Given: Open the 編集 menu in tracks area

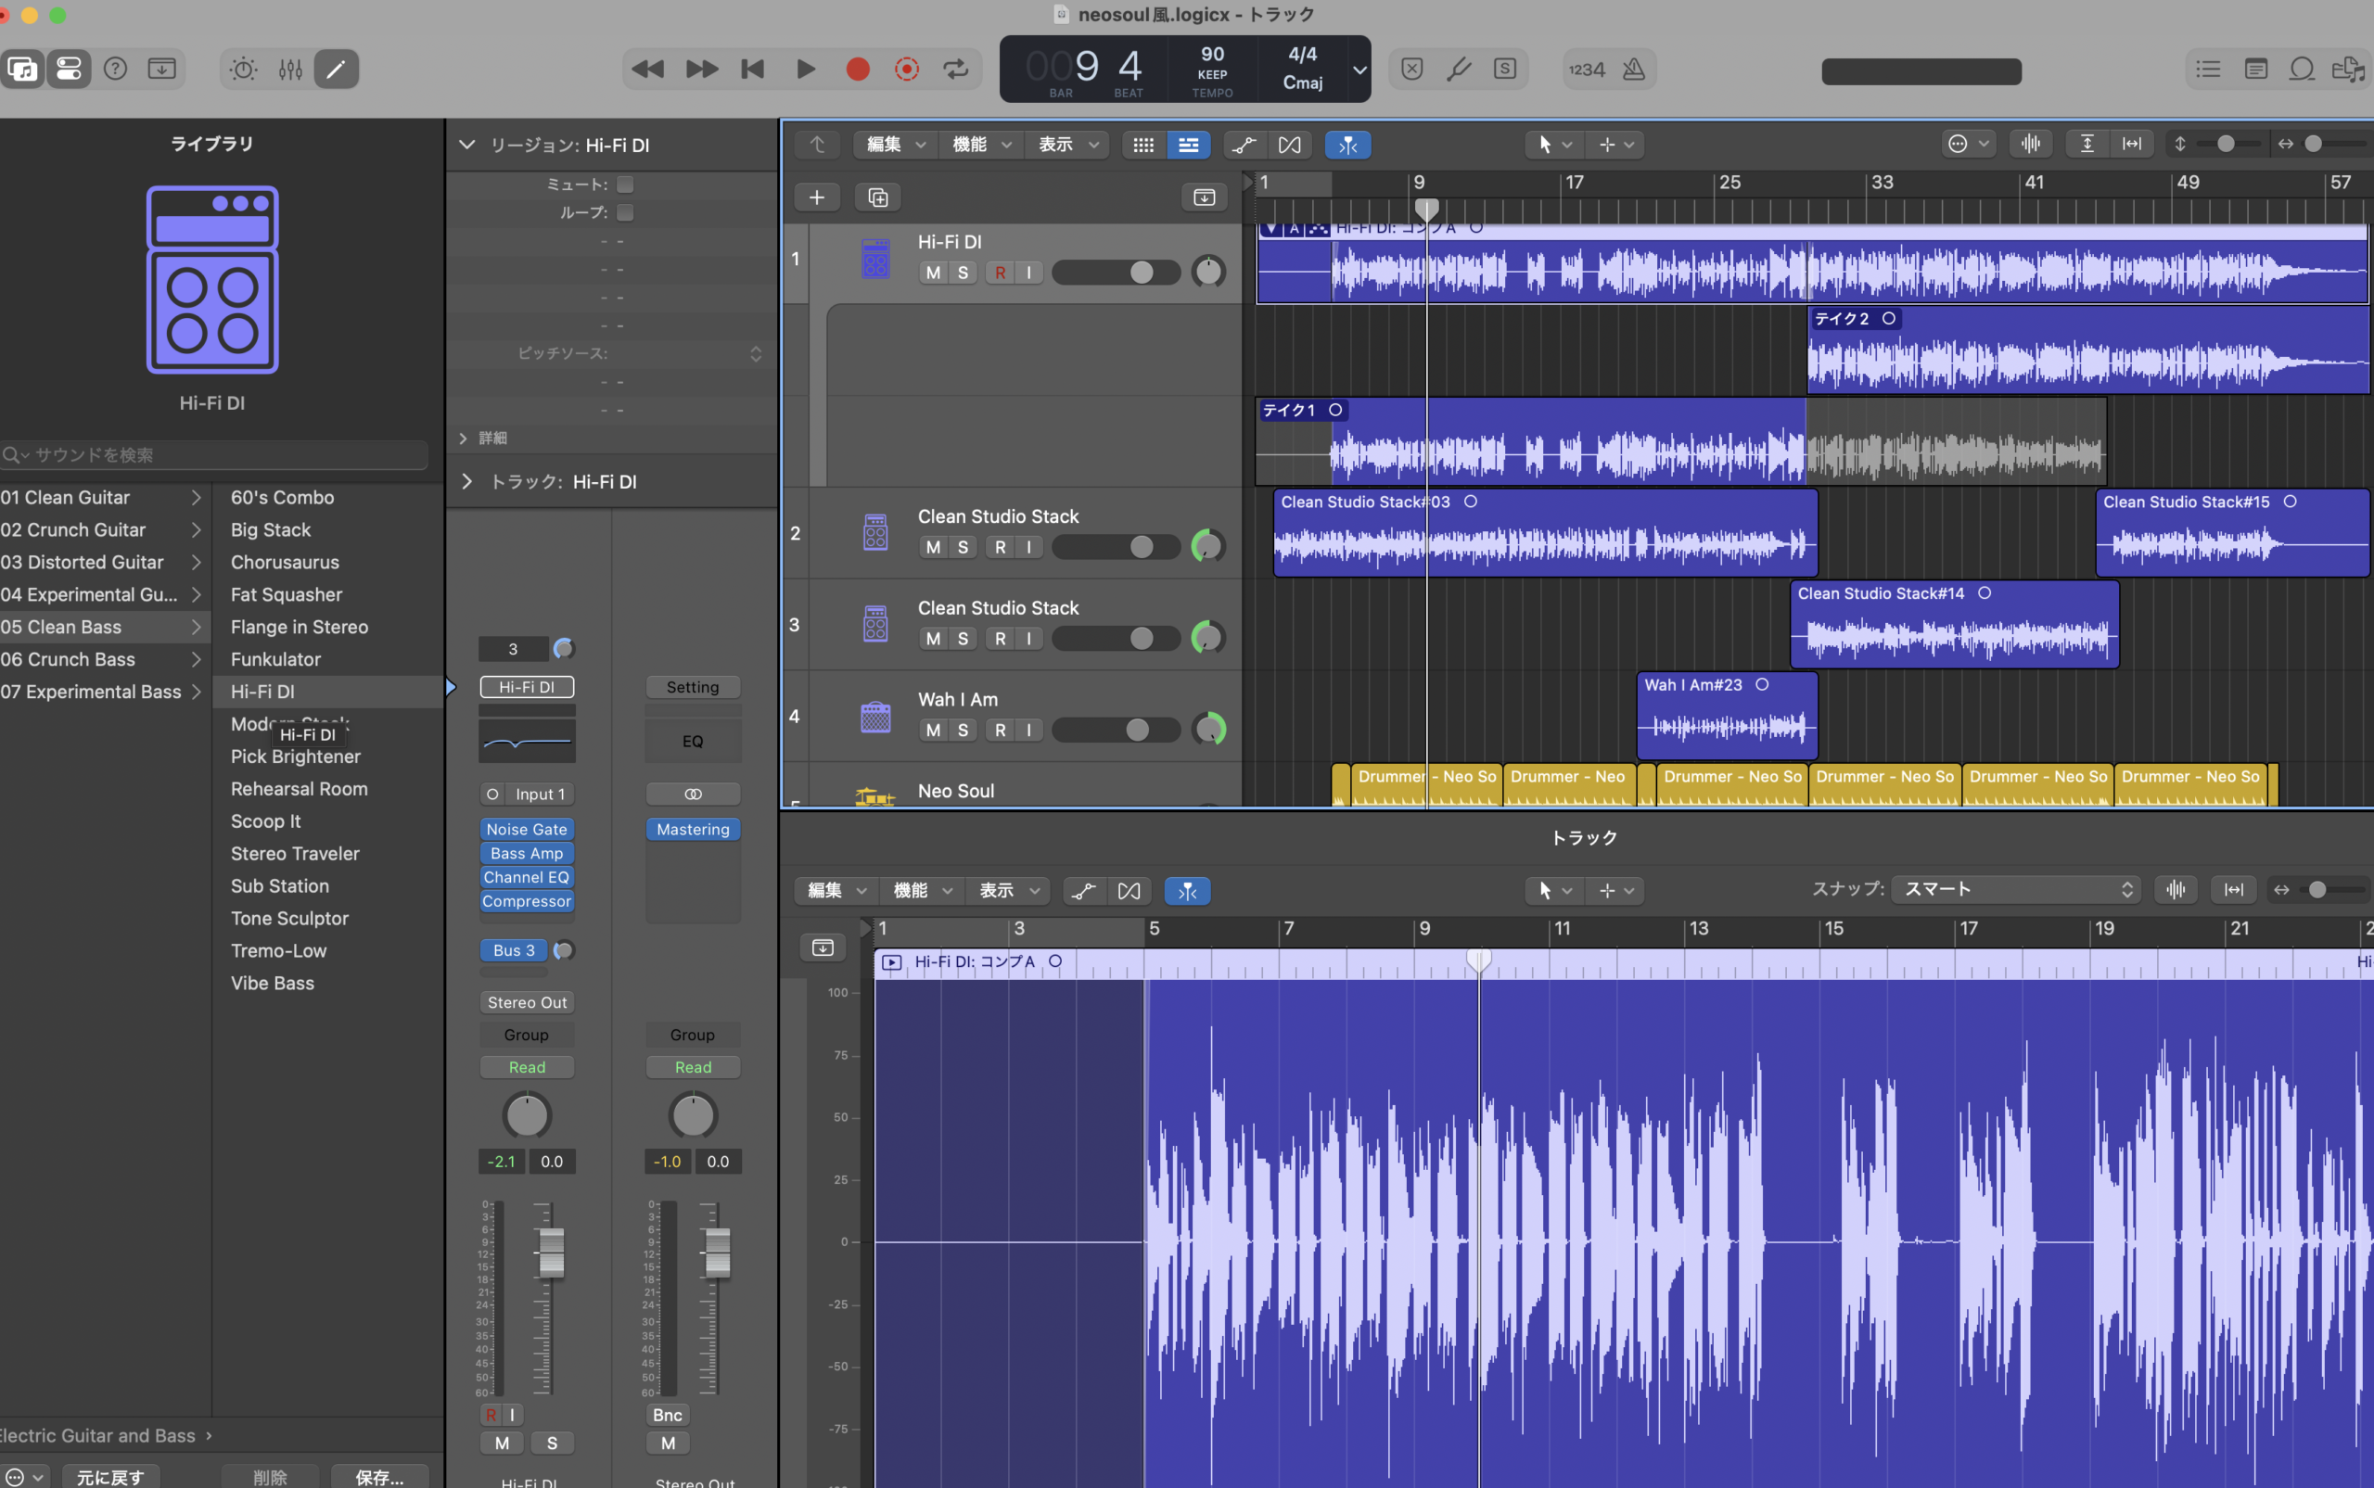Looking at the screenshot, I should coord(895,145).
